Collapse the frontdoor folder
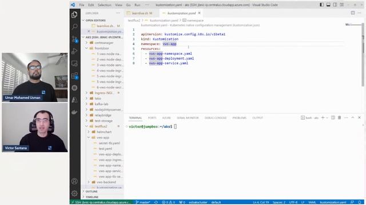366x205 pixels. pyautogui.click(x=86, y=48)
